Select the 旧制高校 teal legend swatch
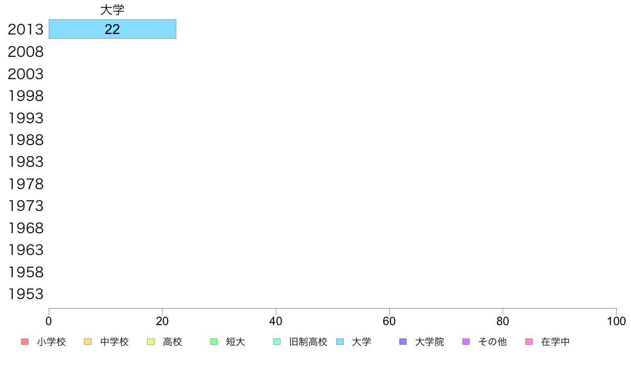The height and width of the screenshot is (391, 631). tap(277, 342)
